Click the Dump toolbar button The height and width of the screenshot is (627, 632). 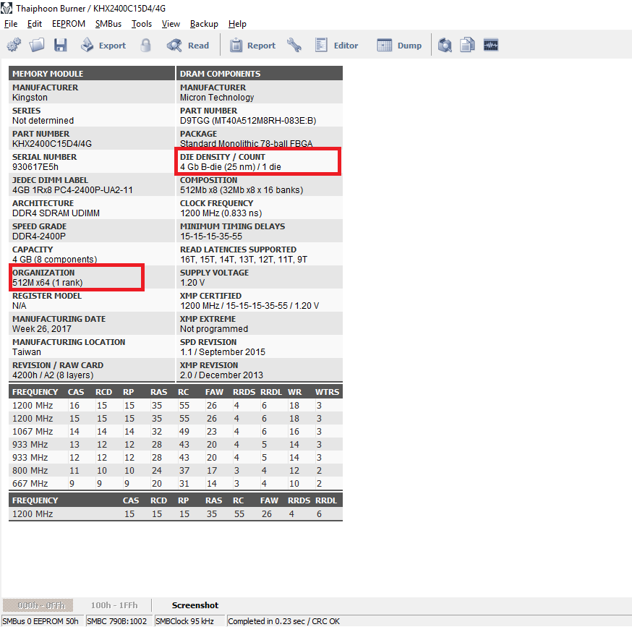tap(399, 46)
